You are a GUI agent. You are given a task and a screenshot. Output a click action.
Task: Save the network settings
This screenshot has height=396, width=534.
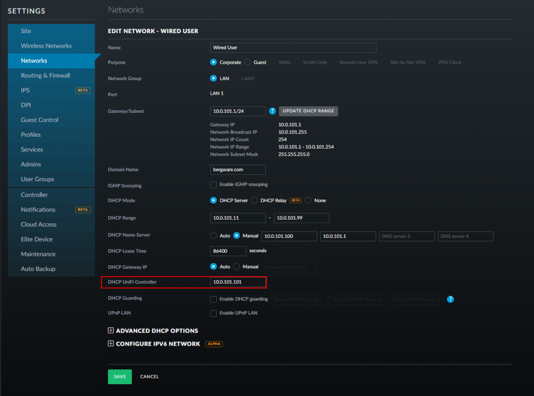coord(120,377)
